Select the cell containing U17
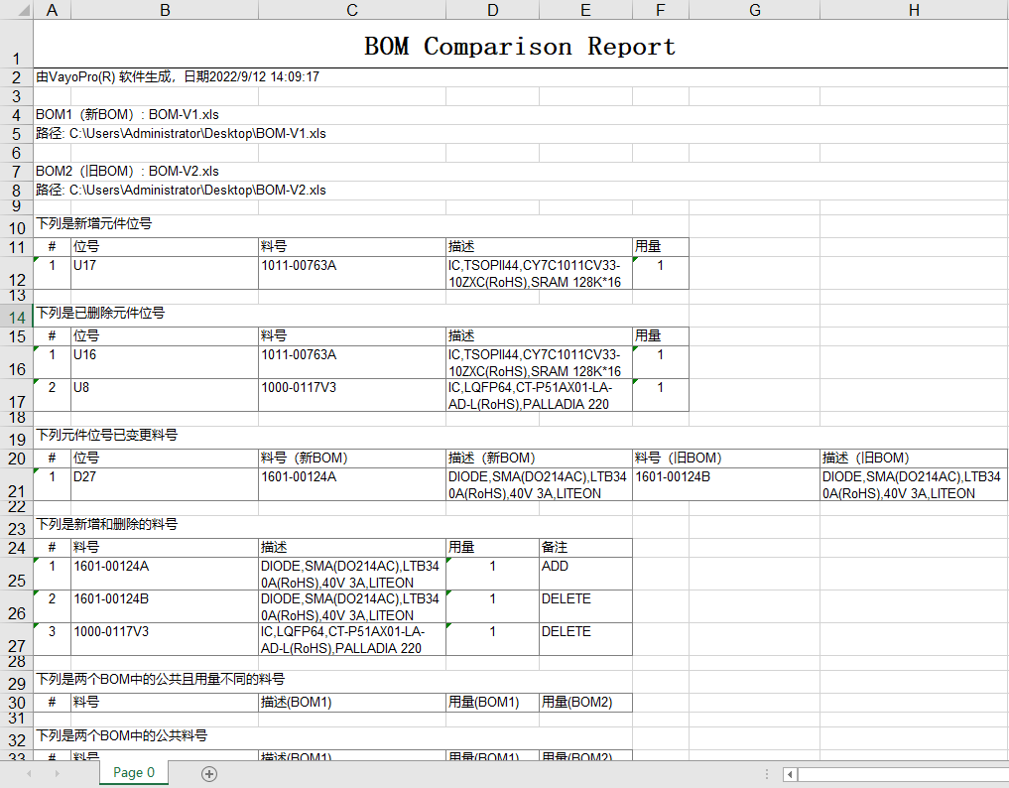The width and height of the screenshot is (1009, 788). pyautogui.click(x=164, y=266)
